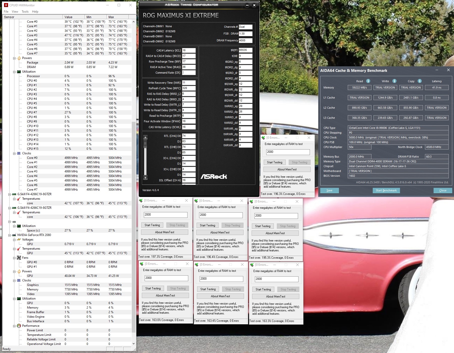
Task: Minimize the ASRock Timing Configurator window
Action: pyautogui.click(x=247, y=5)
